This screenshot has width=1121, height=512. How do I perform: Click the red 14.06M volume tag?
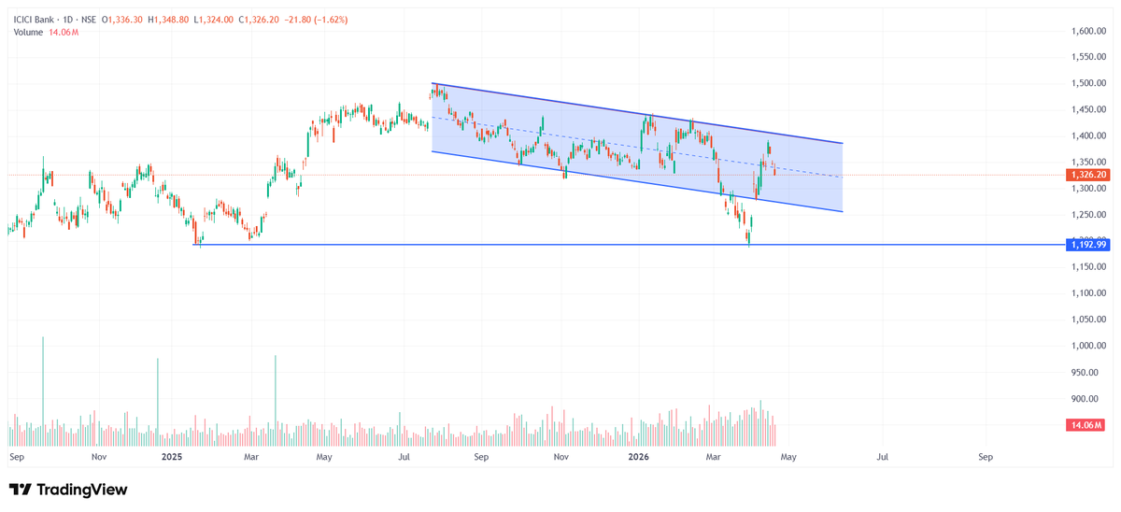pyautogui.click(x=1084, y=425)
